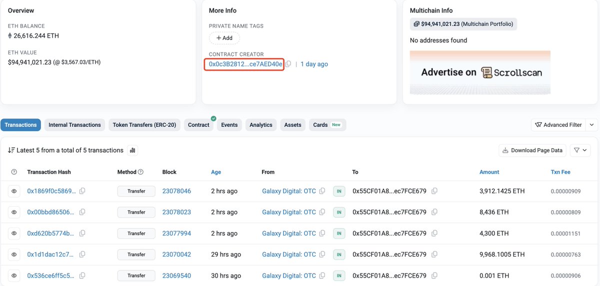The height and width of the screenshot is (286, 600).
Task: Copy transaction hash 0x1d1dac12c7
Action: pos(82,255)
